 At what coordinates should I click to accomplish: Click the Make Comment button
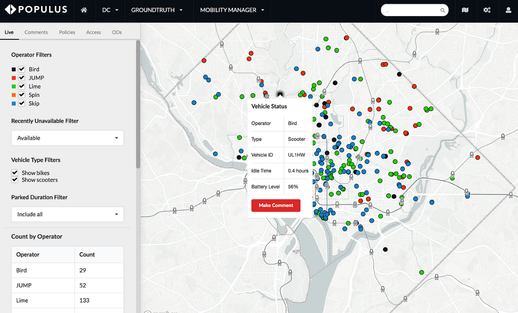point(276,205)
